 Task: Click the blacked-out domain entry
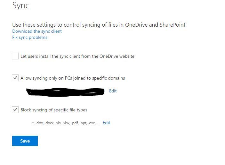[x=65, y=92]
